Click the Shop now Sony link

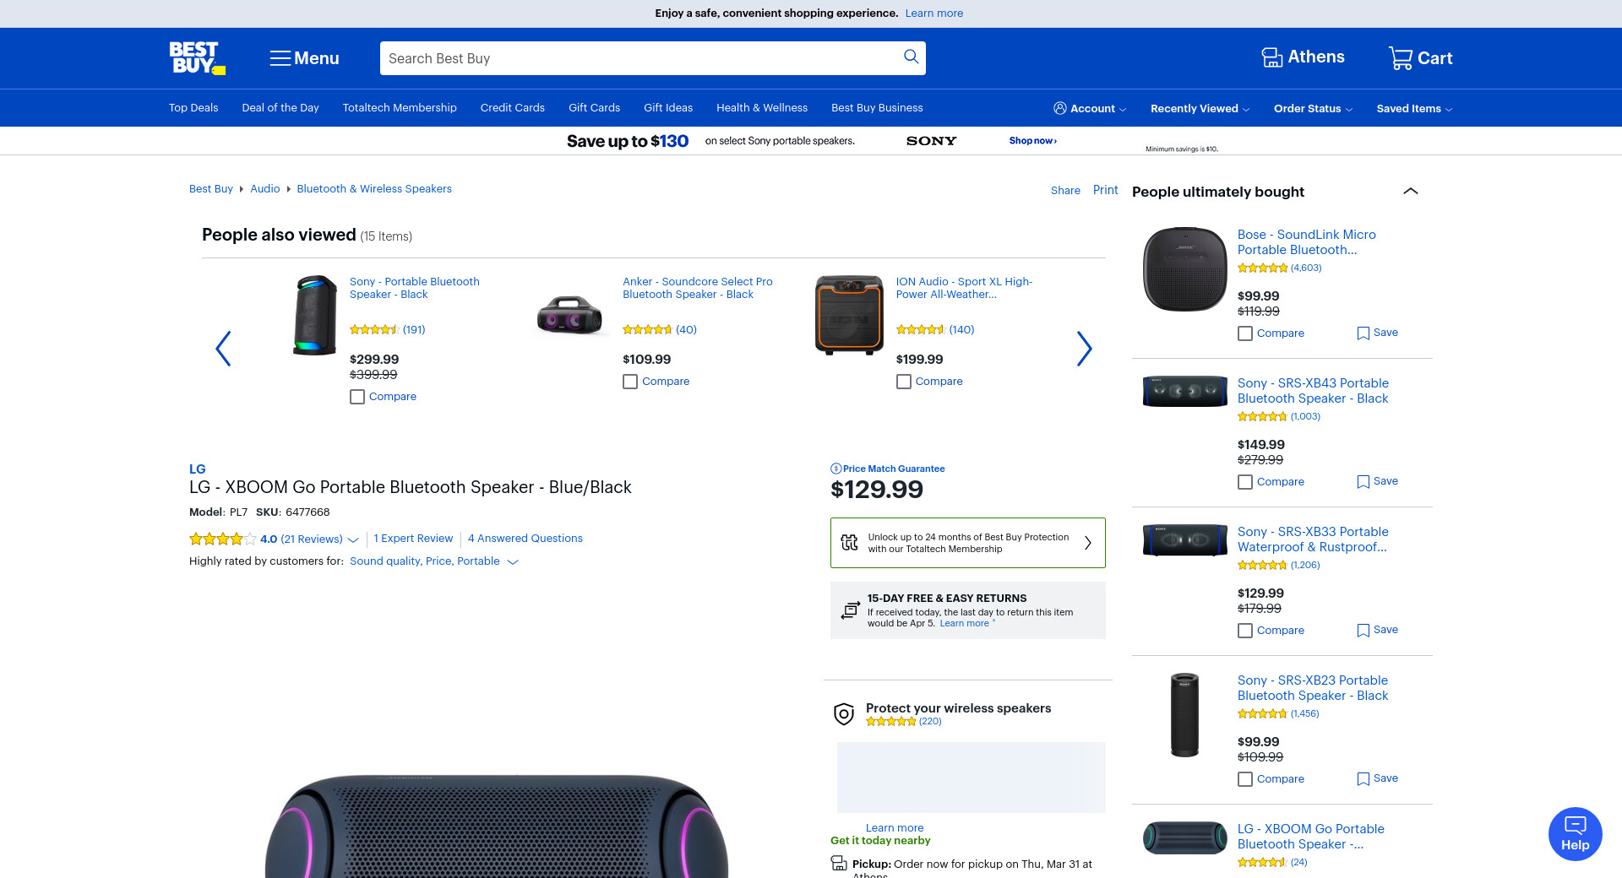[x=1032, y=141]
